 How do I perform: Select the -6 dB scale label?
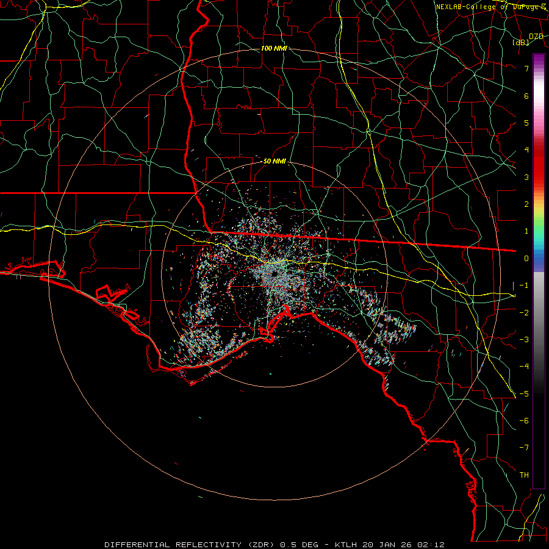524,420
